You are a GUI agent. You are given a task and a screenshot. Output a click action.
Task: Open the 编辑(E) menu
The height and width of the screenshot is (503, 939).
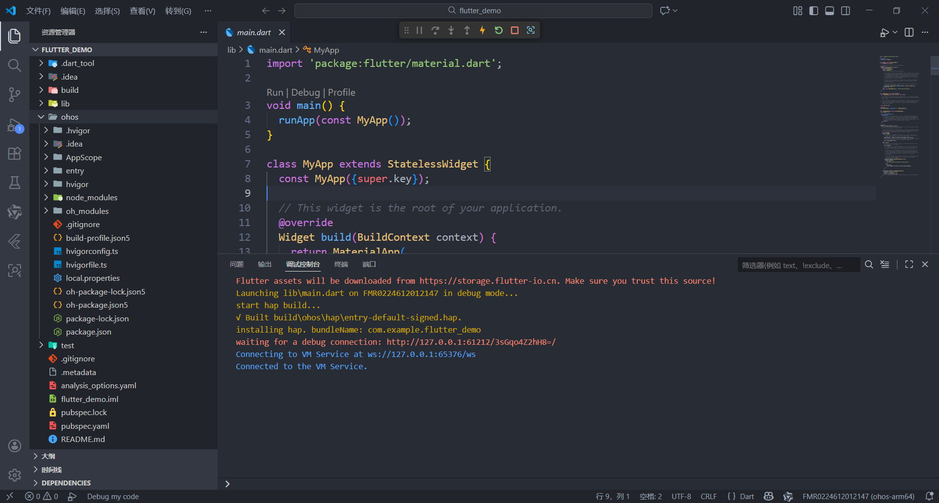click(72, 11)
